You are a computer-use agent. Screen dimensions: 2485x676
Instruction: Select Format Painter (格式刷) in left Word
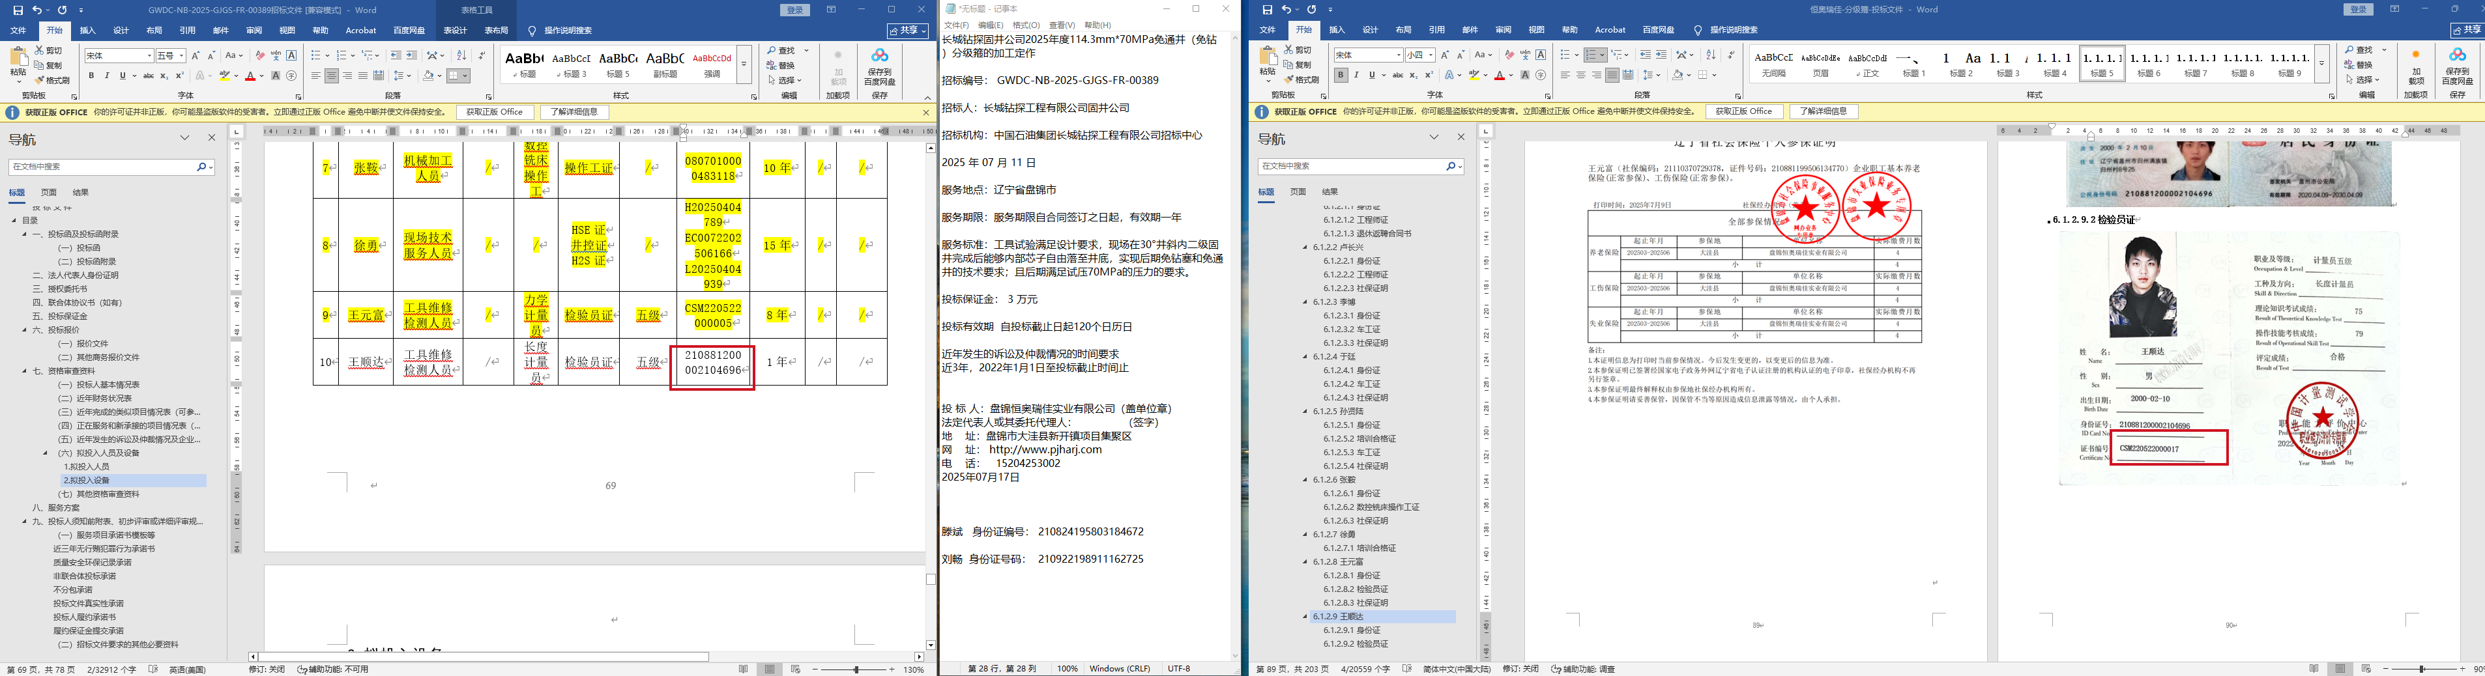(52, 80)
